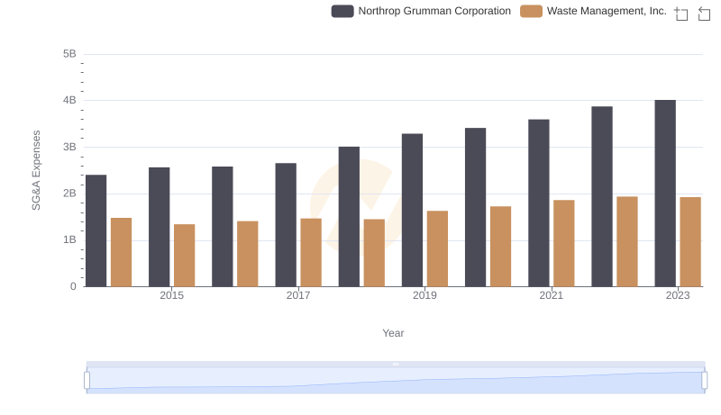The width and height of the screenshot is (721, 415).
Task: Select Waste Management bar for 2021
Action: click(x=564, y=243)
